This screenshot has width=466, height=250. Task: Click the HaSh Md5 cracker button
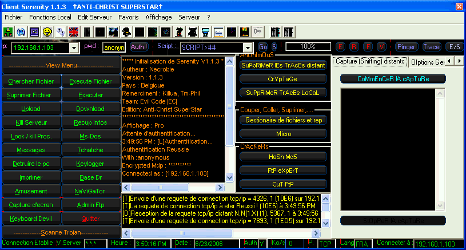coord(283,156)
